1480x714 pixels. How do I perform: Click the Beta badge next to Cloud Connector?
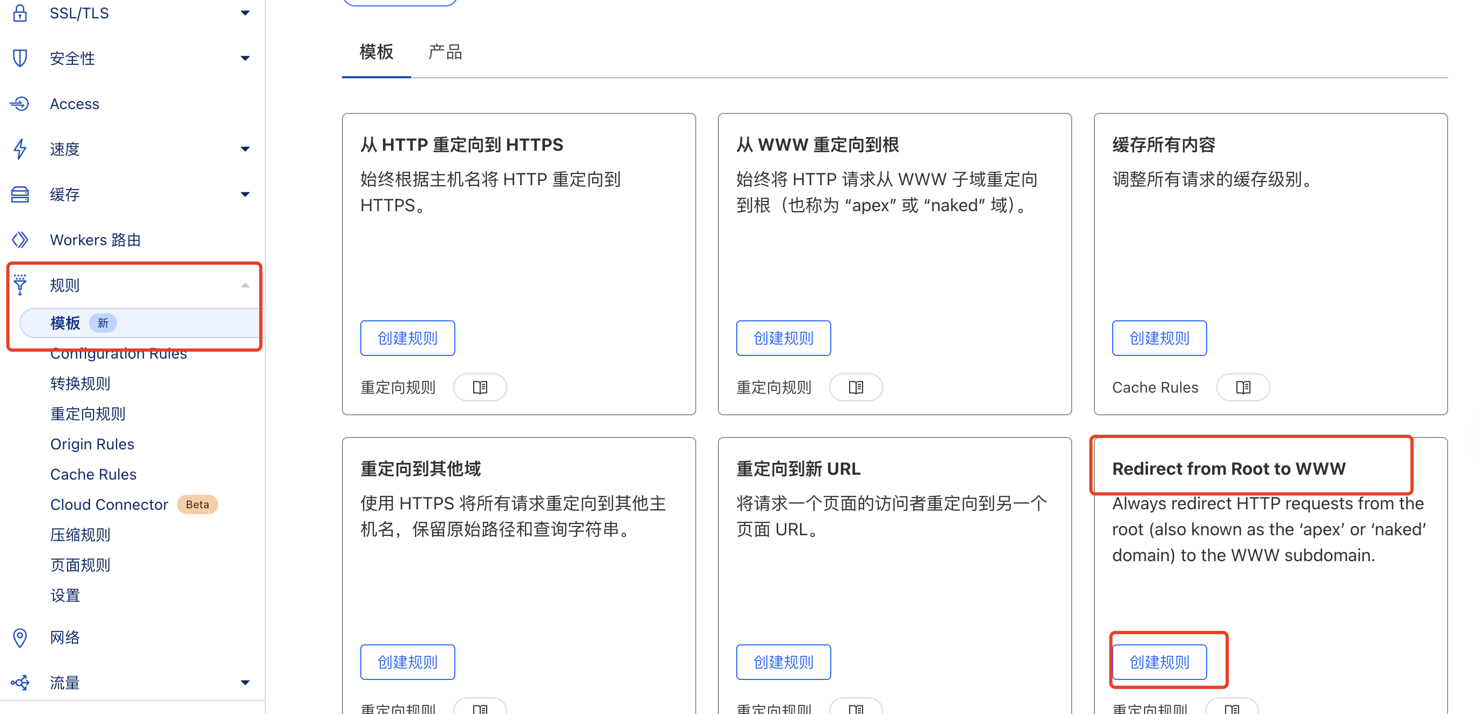click(197, 504)
